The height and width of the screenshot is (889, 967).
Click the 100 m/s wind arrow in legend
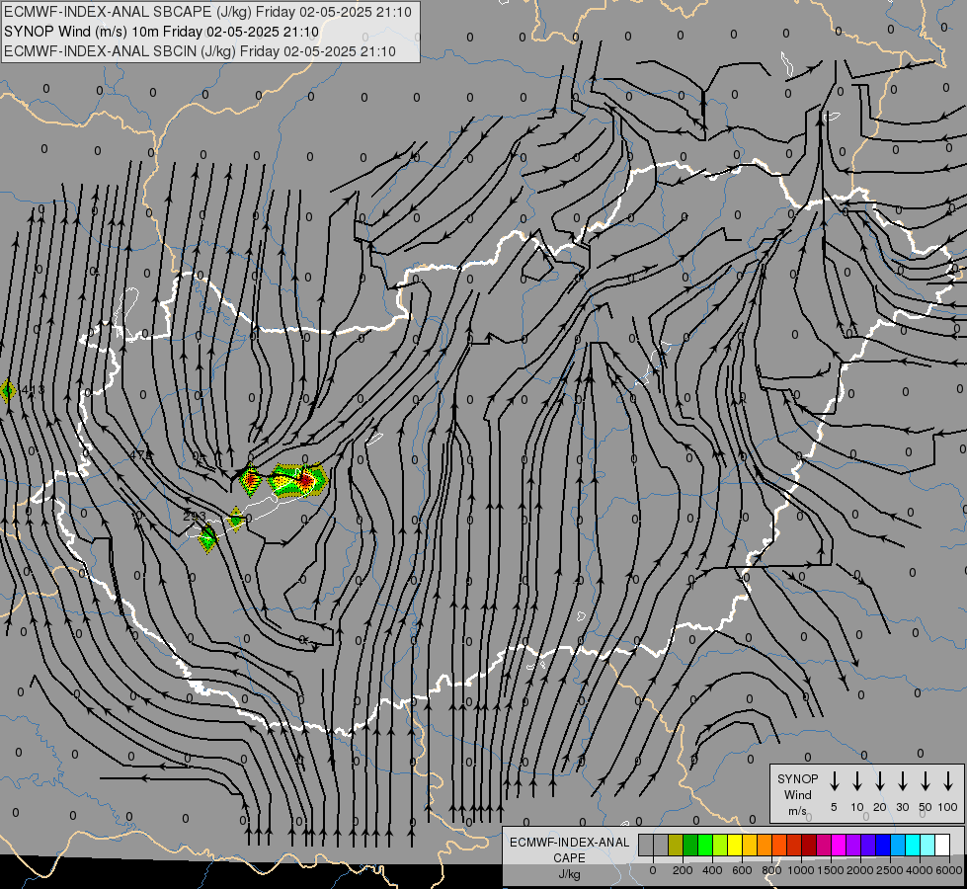coord(948,780)
